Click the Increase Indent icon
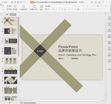 coord(95,6)
